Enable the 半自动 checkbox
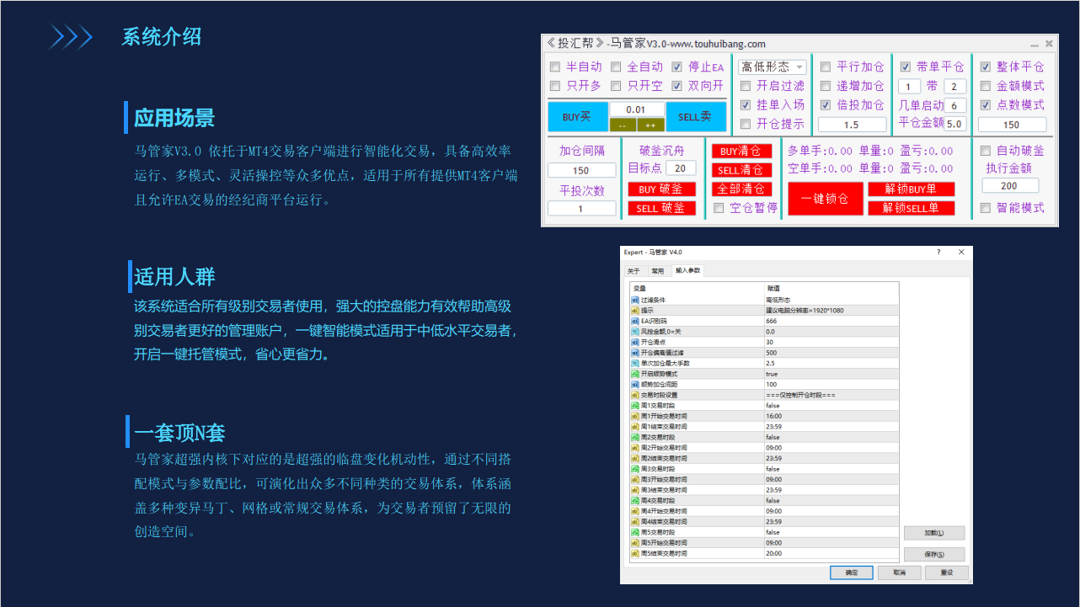 555,67
